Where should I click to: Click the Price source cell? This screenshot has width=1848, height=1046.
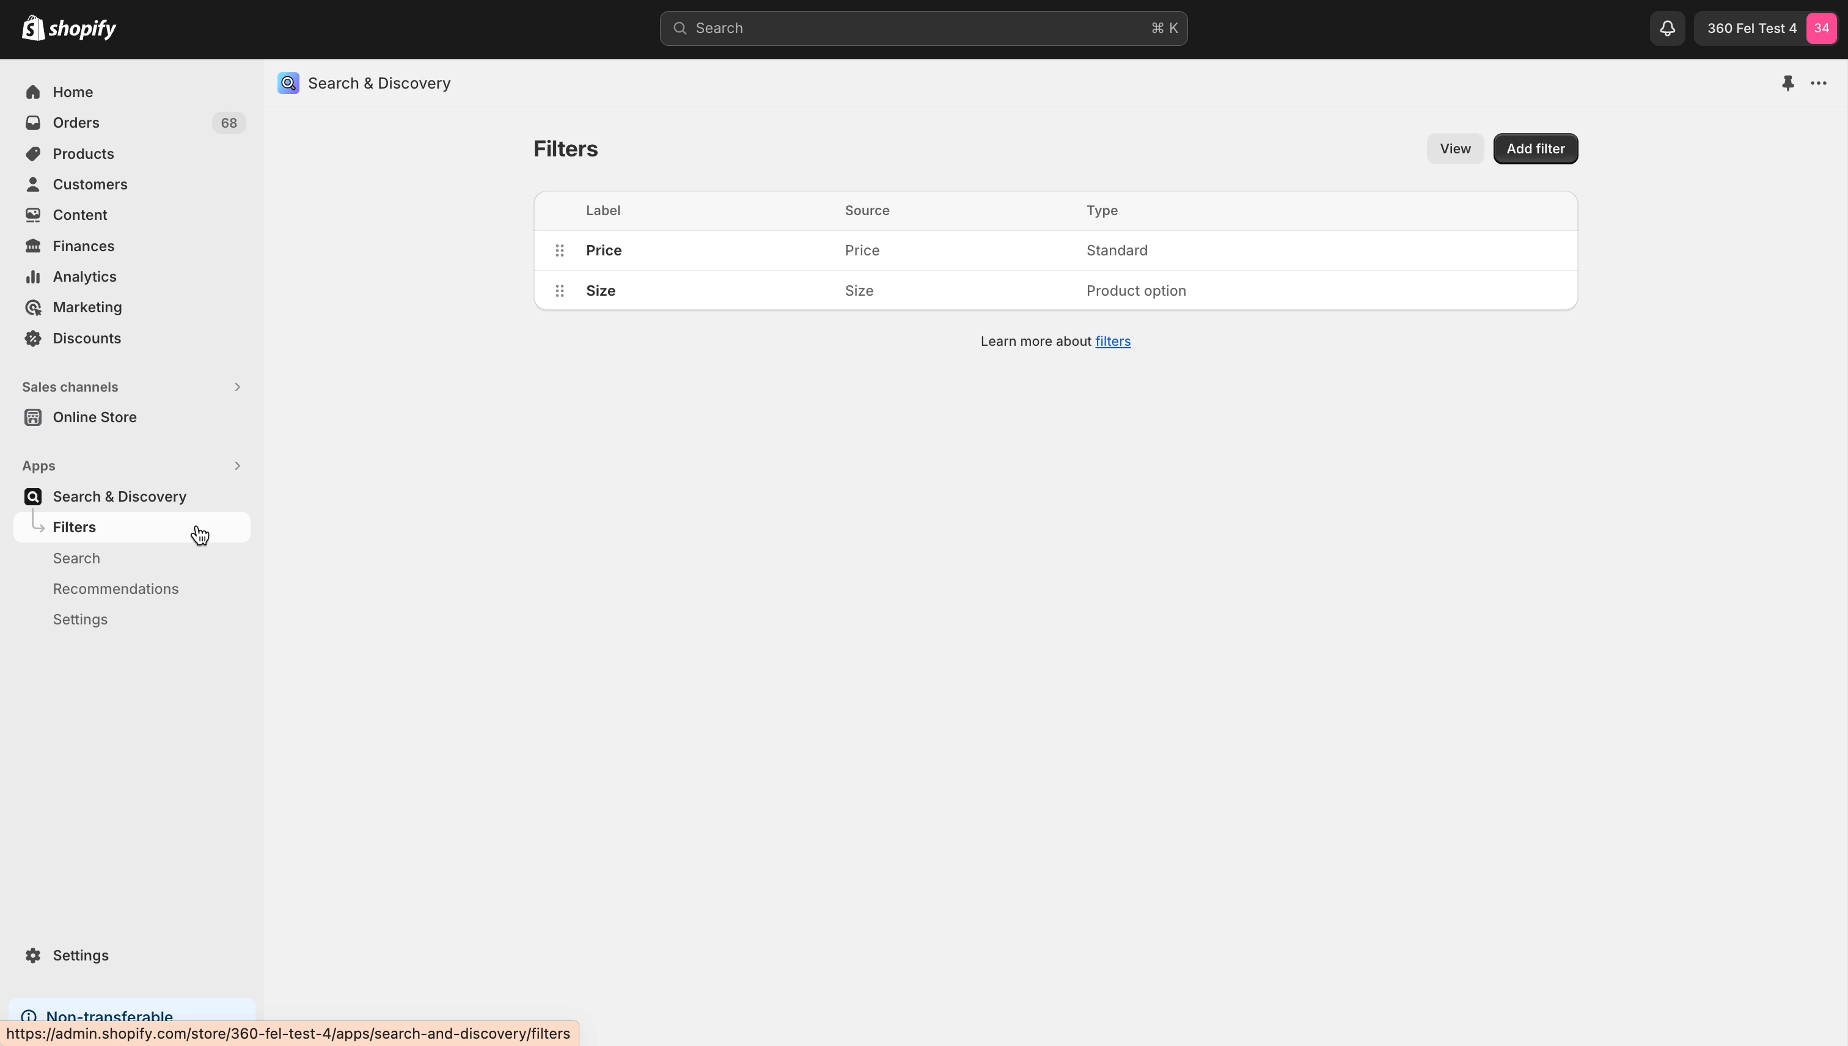pyautogui.click(x=862, y=251)
